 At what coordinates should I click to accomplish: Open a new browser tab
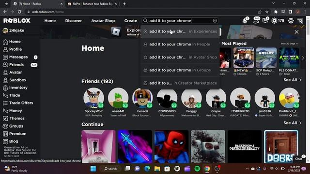tap(124, 4)
